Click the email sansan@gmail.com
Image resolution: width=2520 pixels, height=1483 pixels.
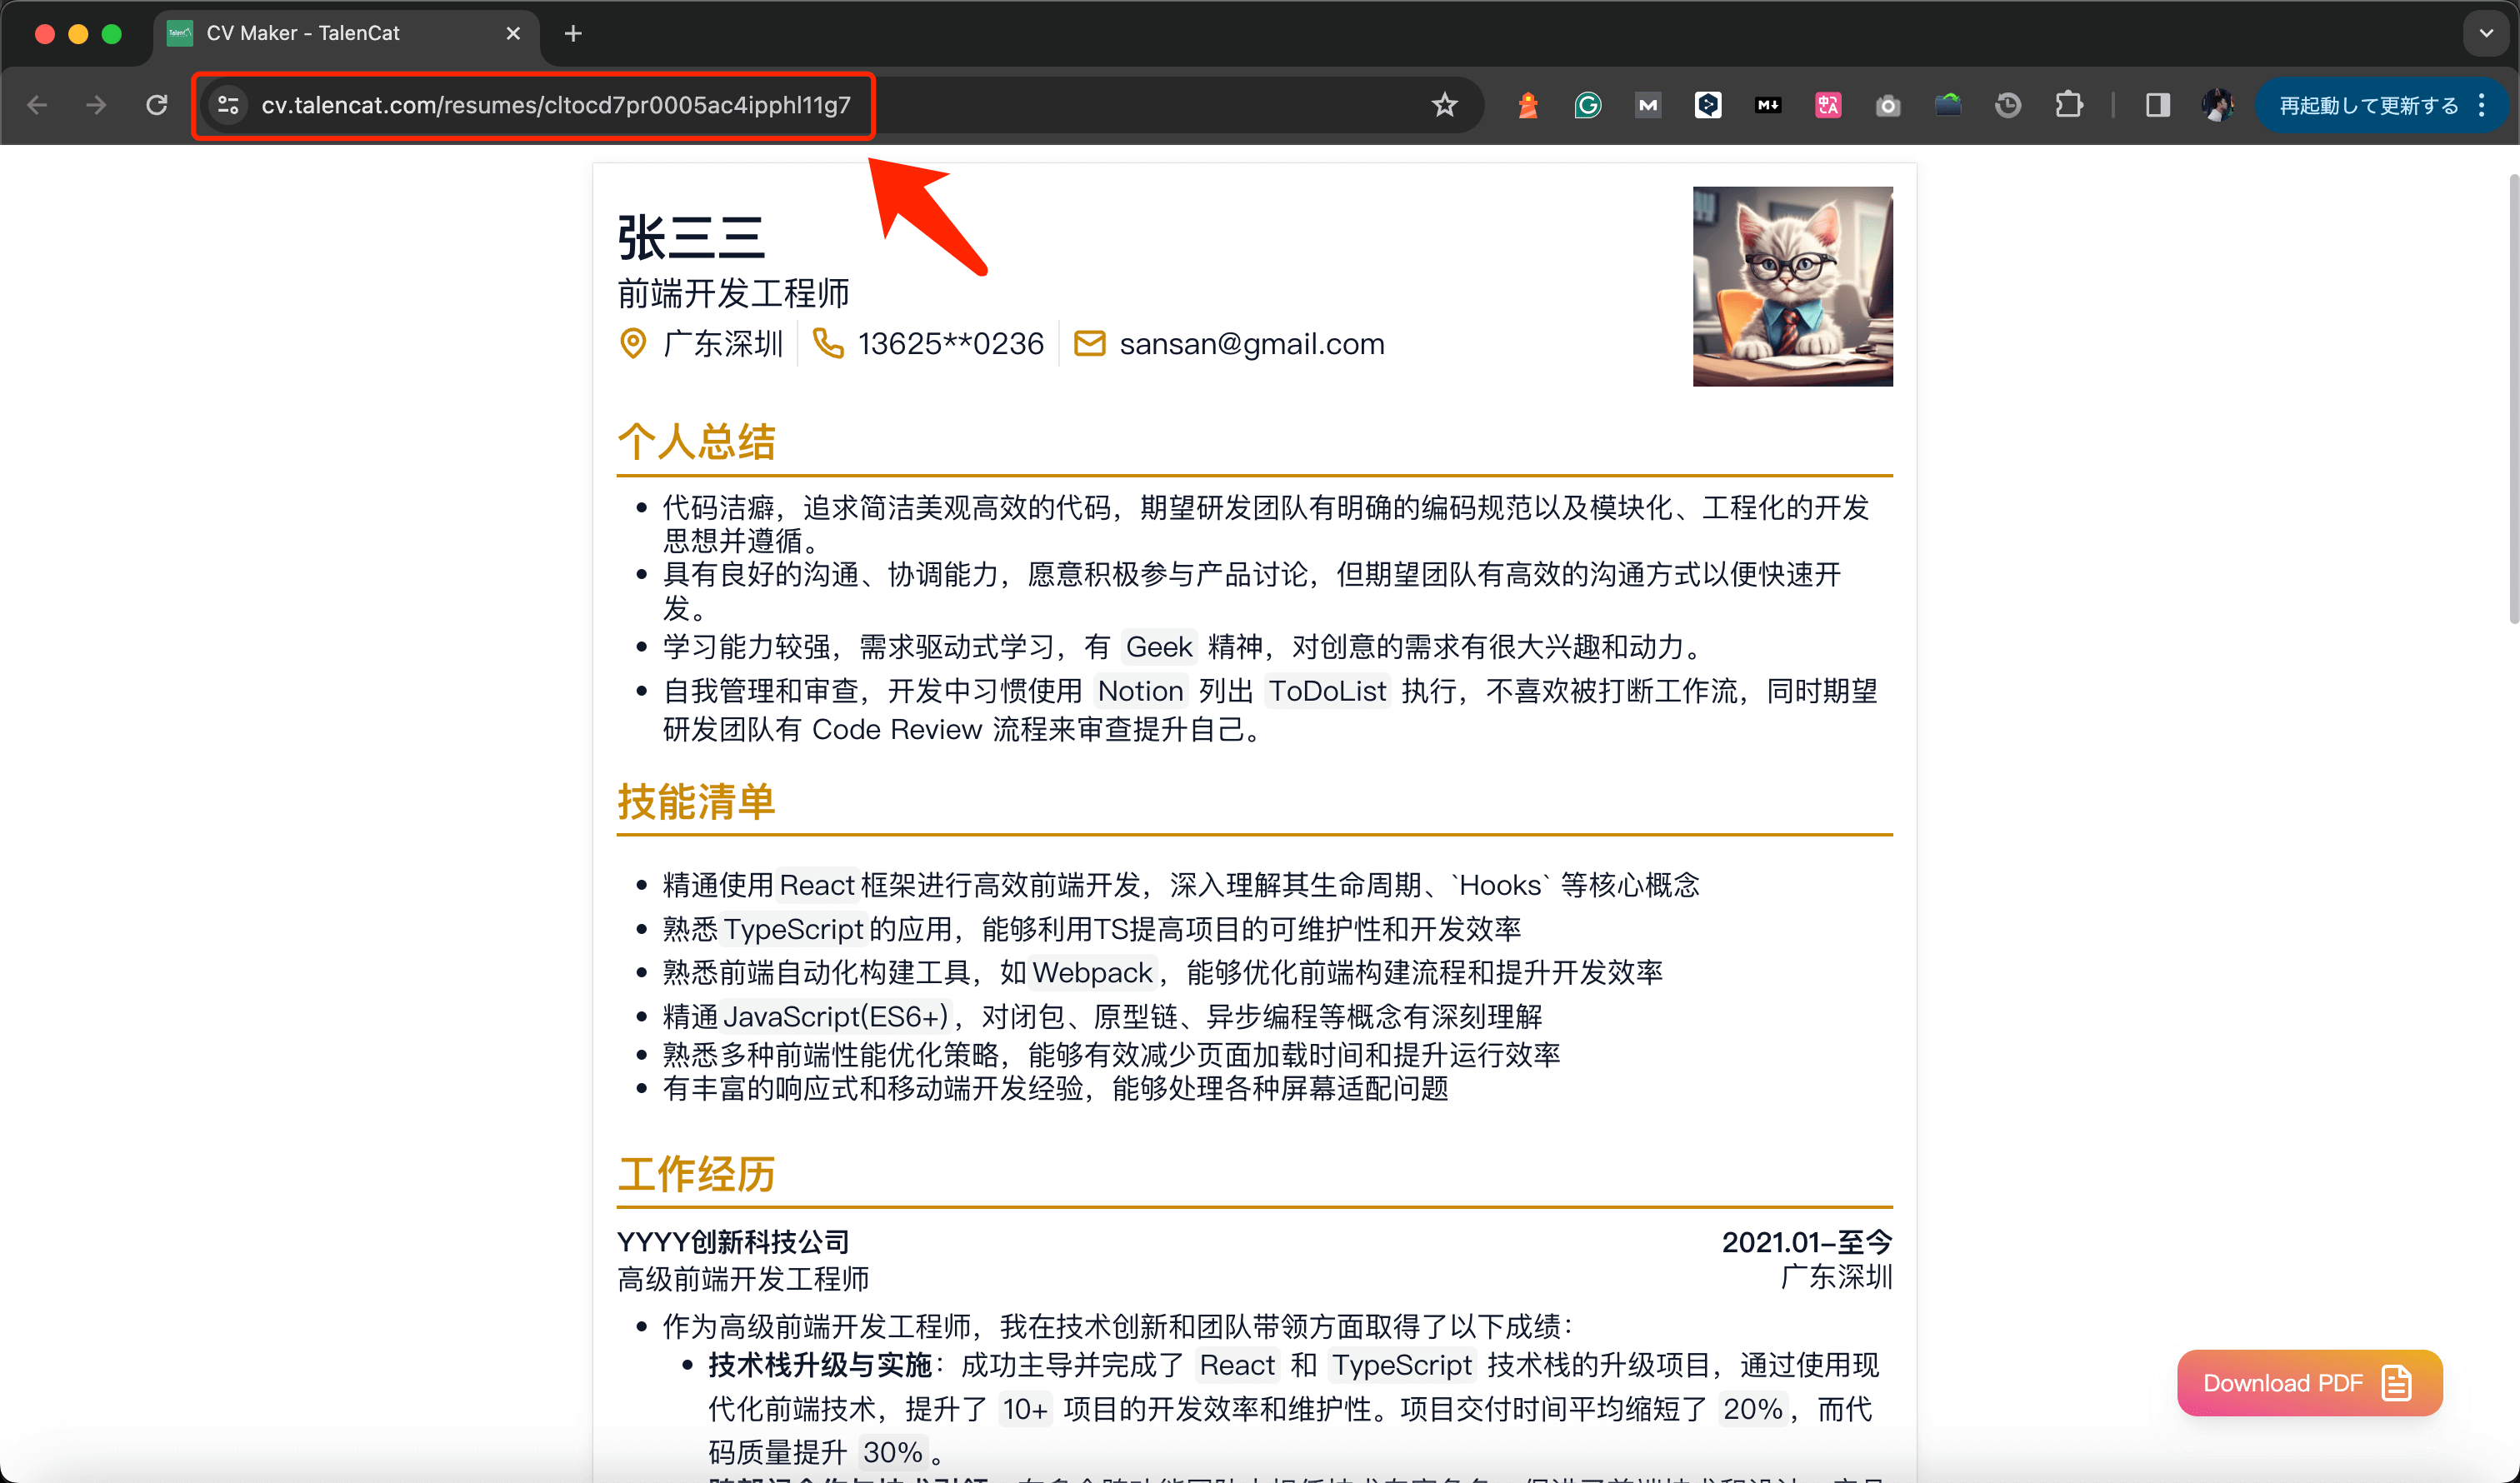click(1251, 343)
